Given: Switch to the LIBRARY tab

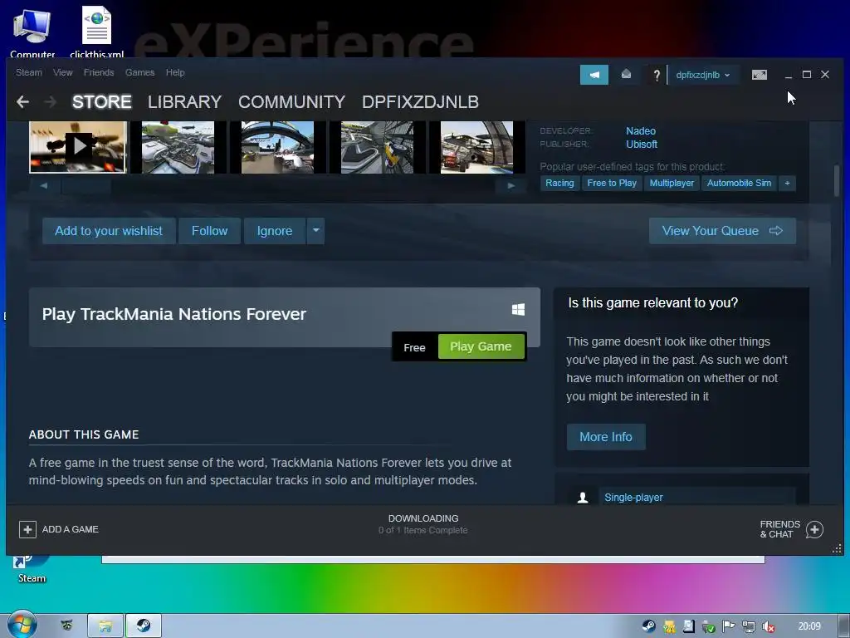Looking at the screenshot, I should [184, 102].
